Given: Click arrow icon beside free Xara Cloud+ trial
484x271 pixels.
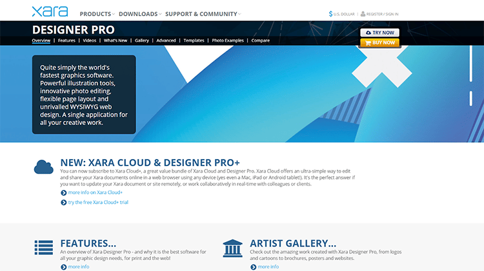Looking at the screenshot, I should (64, 203).
